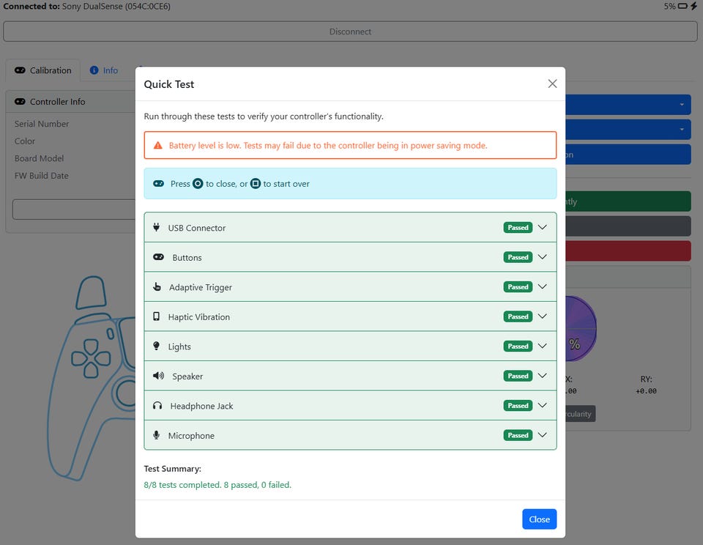703x545 pixels.
Task: Open the Speaker test row
Action: pos(350,376)
